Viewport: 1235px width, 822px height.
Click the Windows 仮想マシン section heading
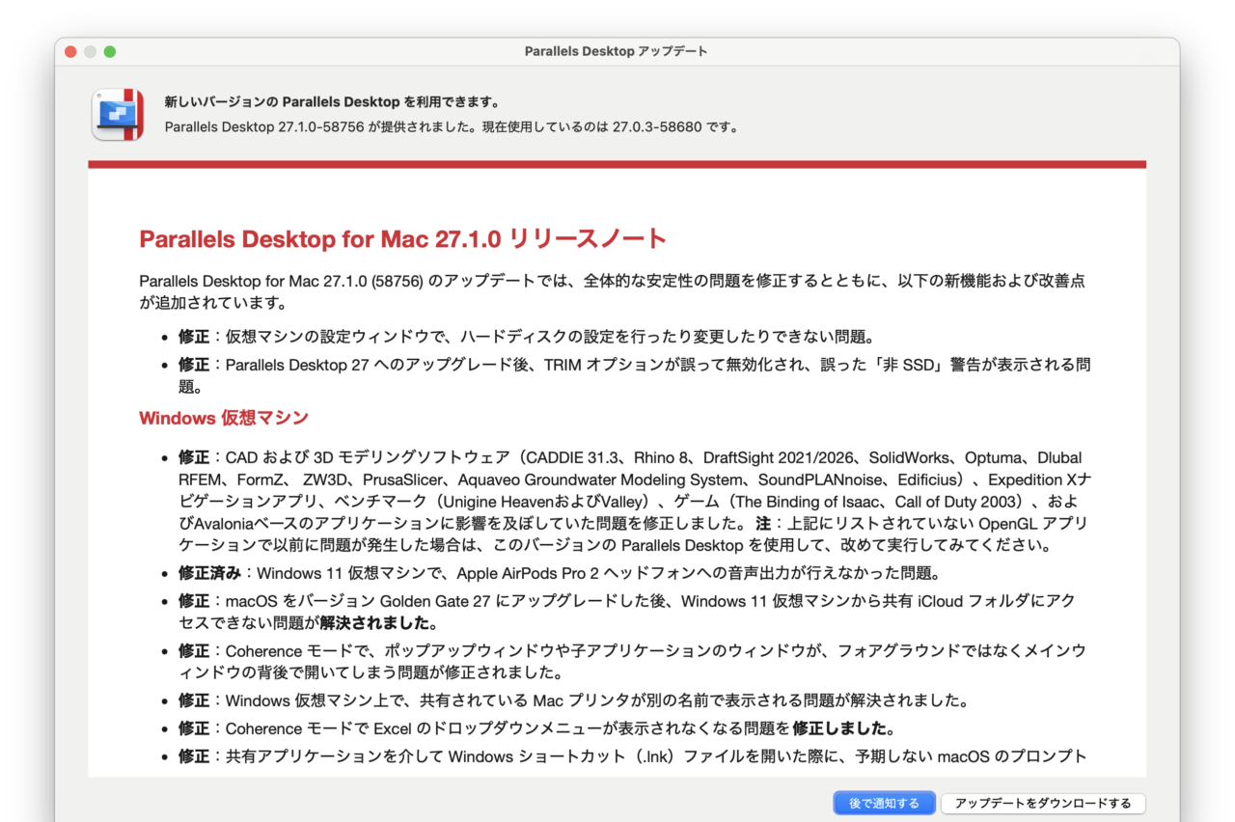click(224, 418)
